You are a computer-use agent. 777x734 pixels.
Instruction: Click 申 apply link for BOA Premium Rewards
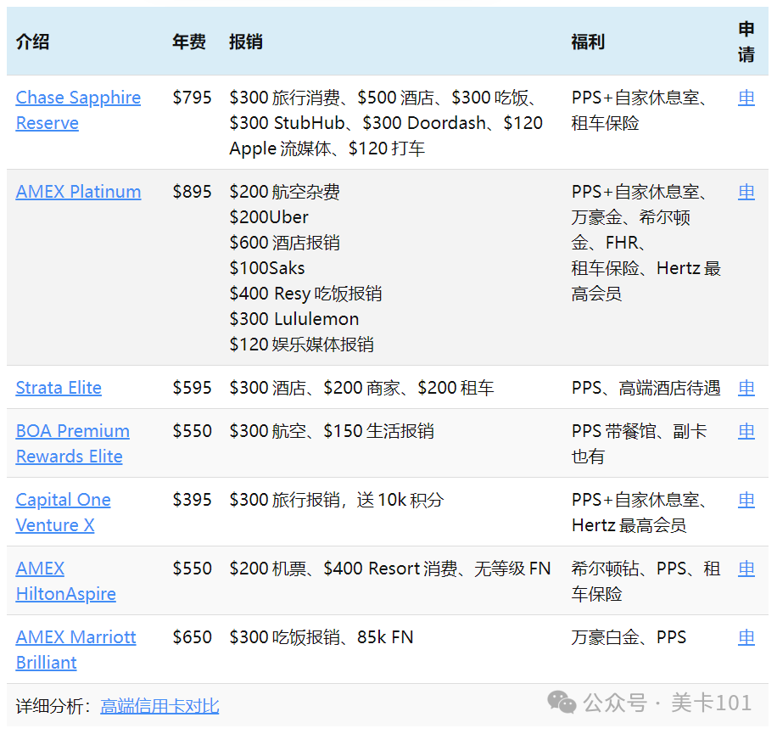746,431
